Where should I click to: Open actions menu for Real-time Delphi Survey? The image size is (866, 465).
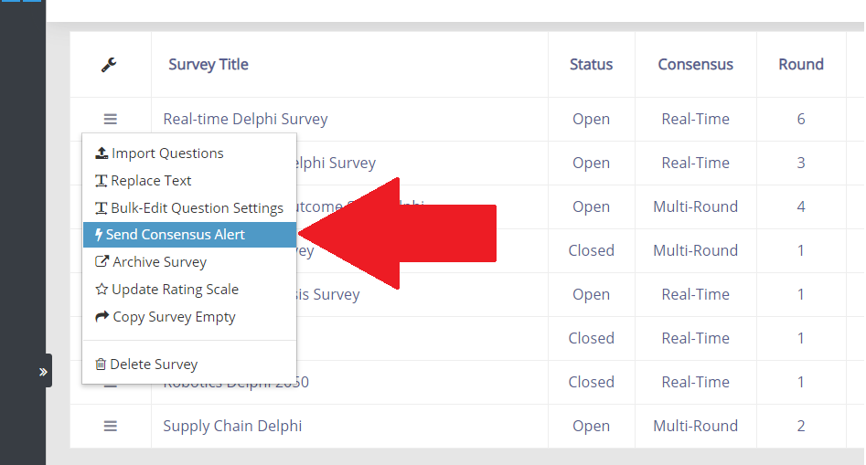111,119
